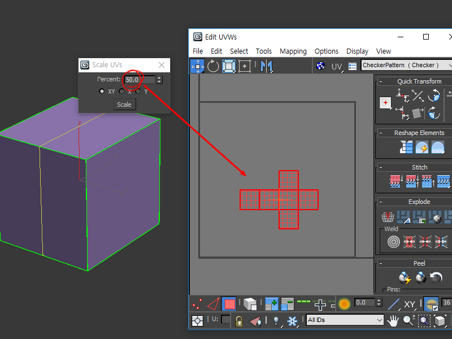The image size is (452, 339).
Task: Open the XY falloff space flyout
Action: click(410, 305)
